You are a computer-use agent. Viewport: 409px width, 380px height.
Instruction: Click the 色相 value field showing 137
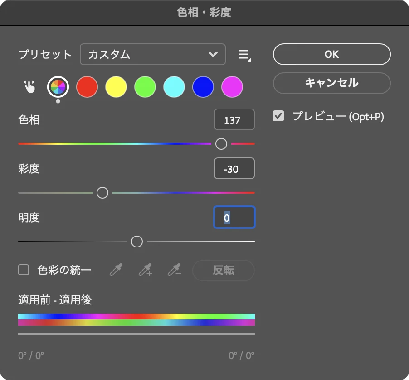pyautogui.click(x=234, y=119)
